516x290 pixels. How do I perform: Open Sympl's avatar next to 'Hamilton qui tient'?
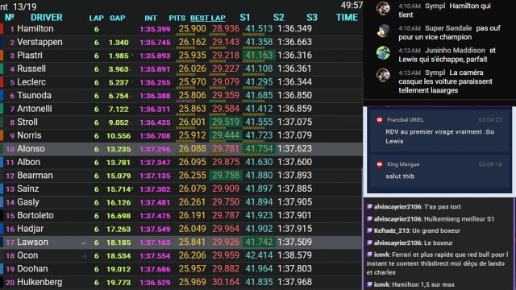click(x=383, y=8)
